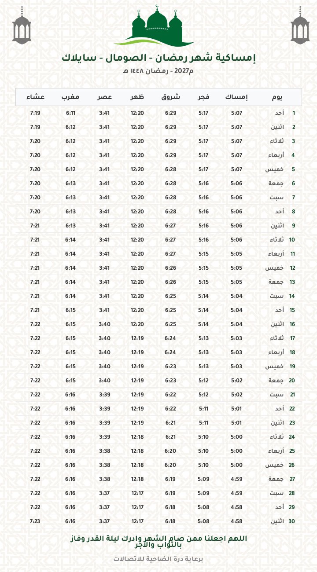
Task: Select the يوم column header
Action: (277, 97)
